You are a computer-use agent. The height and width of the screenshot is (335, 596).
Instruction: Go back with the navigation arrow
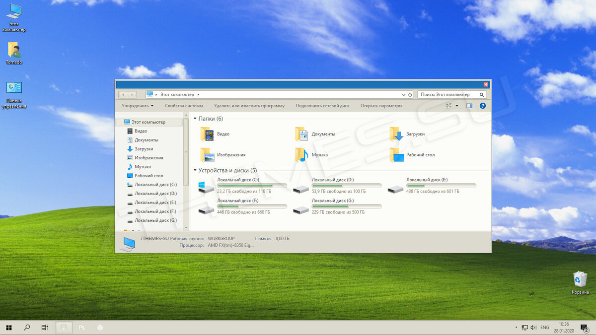[123, 94]
